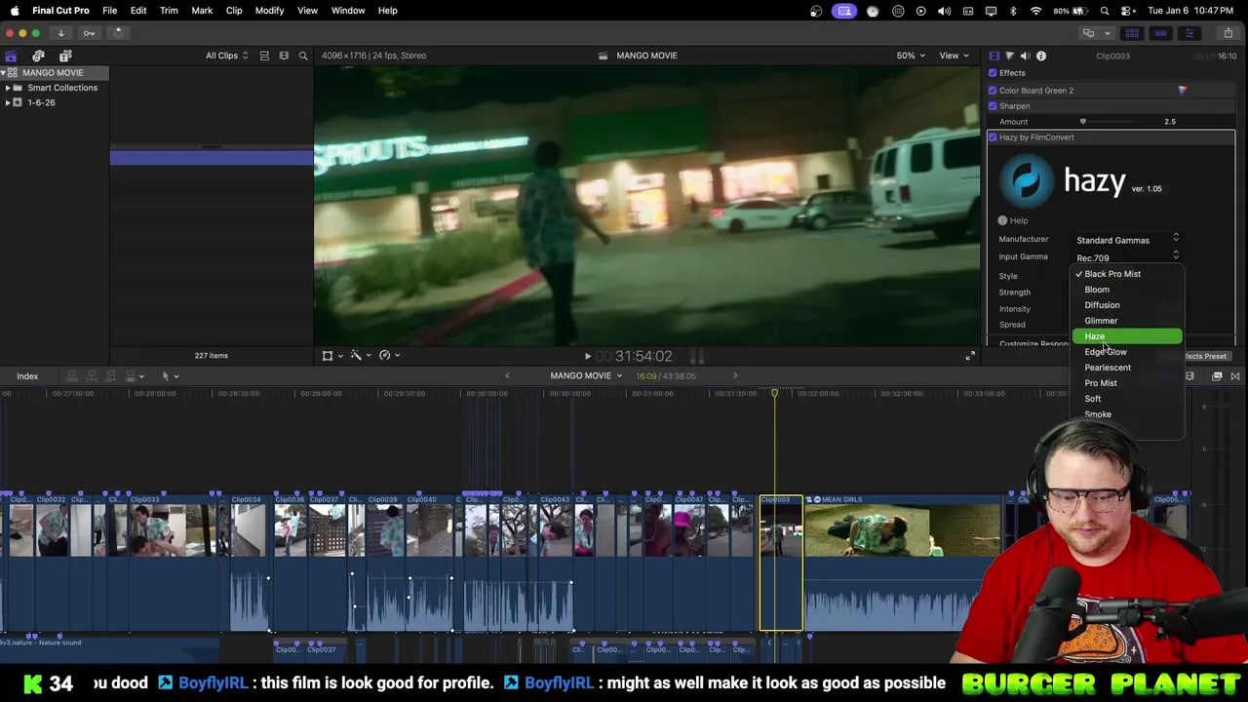
Task: Select Bloom style option
Action: click(x=1127, y=290)
